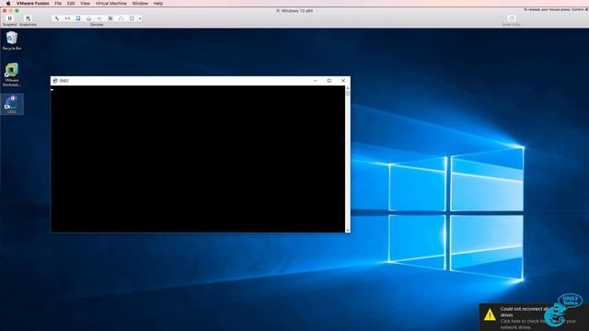Click the console scrollbar down arrow
This screenshot has height=331, width=589.
pyautogui.click(x=348, y=230)
